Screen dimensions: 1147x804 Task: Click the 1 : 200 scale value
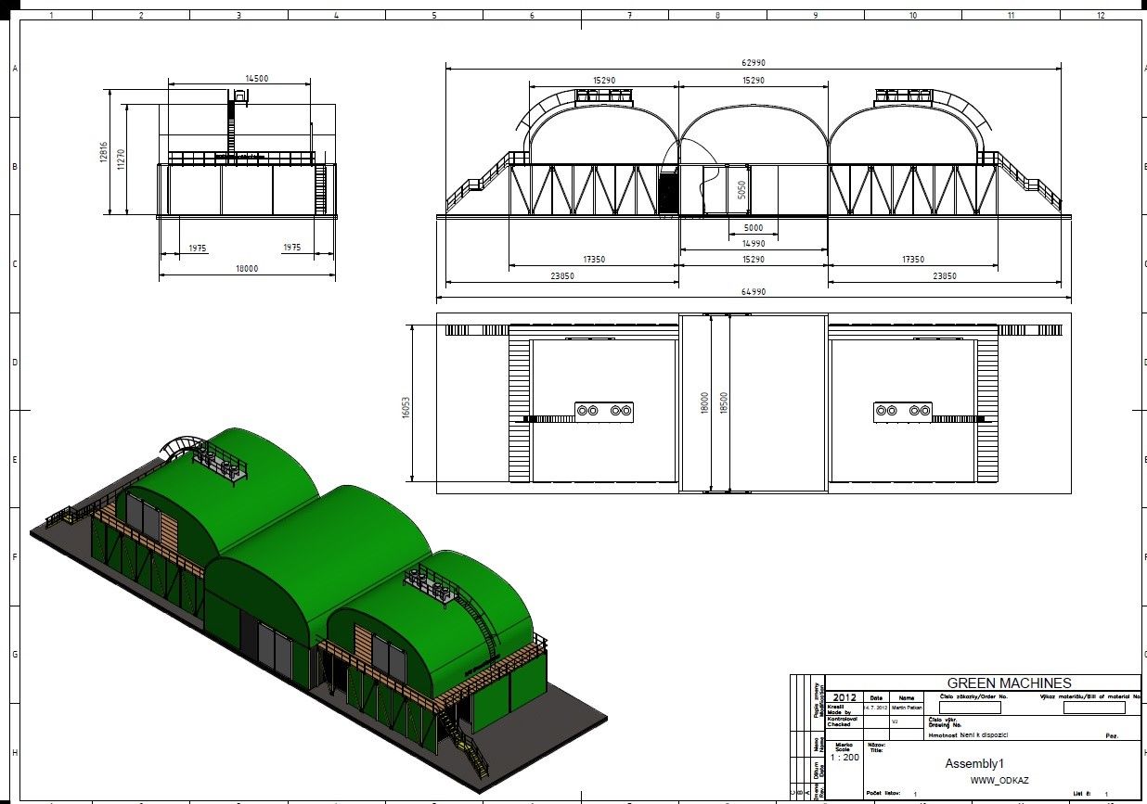point(844,758)
